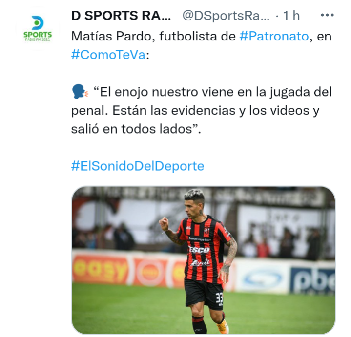This screenshot has width=351, height=337.
Task: Click the 'salió en todos lados' closing line
Action: 136,129
